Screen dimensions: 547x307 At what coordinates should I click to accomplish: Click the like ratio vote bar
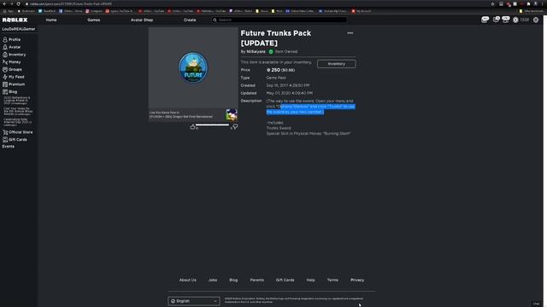coord(212,125)
